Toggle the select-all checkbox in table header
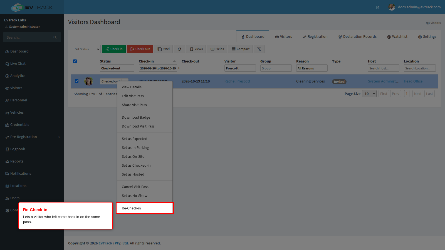This screenshot has width=445, height=250. 75,61
